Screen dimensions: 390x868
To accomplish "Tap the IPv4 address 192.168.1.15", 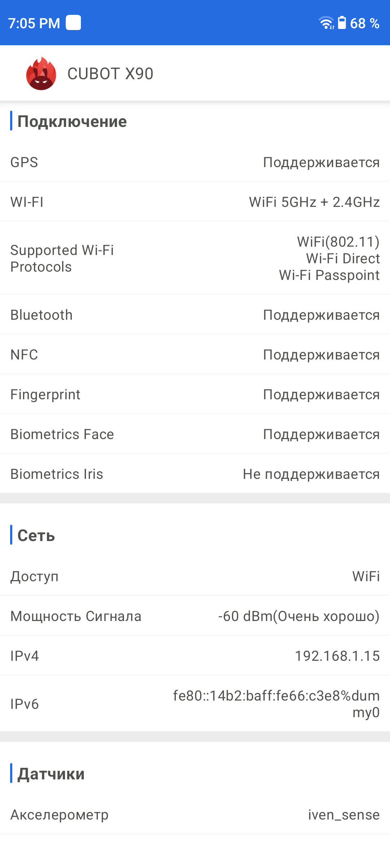I will click(337, 656).
